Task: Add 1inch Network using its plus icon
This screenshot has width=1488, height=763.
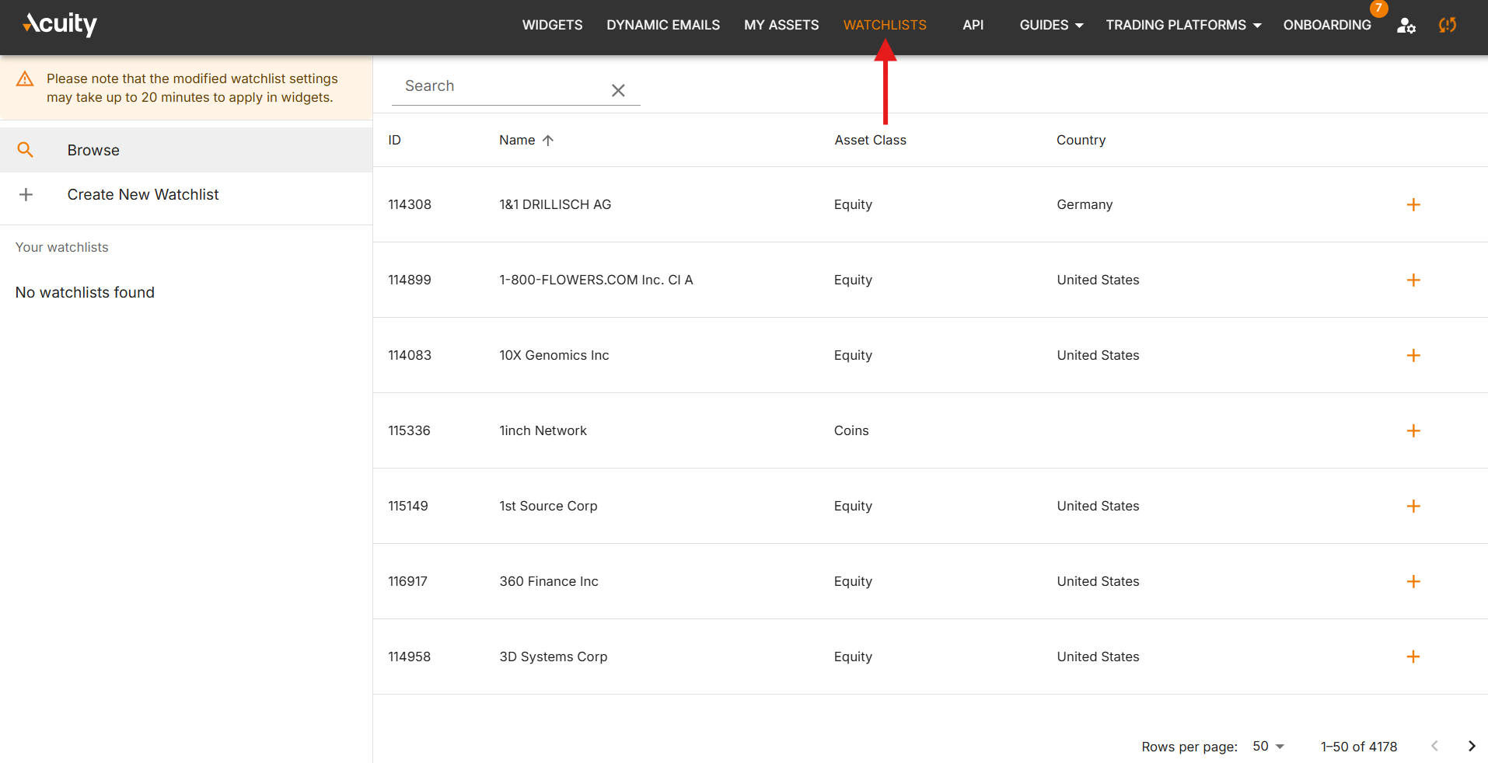Action: 1413,430
